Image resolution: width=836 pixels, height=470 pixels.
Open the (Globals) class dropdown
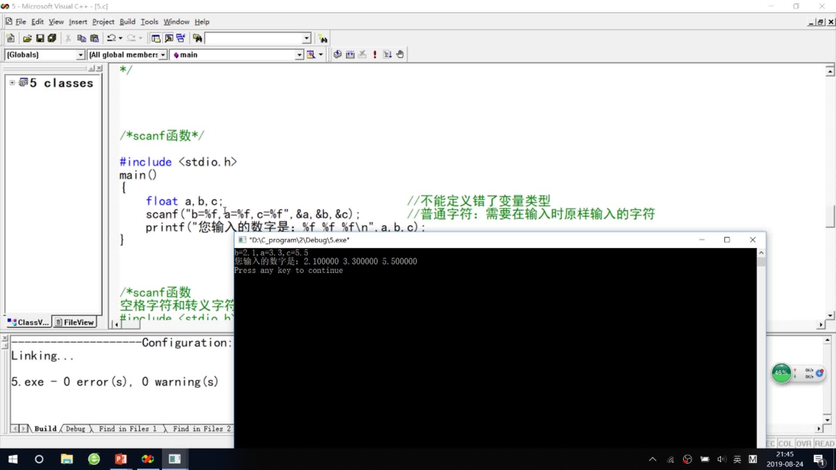[81, 55]
